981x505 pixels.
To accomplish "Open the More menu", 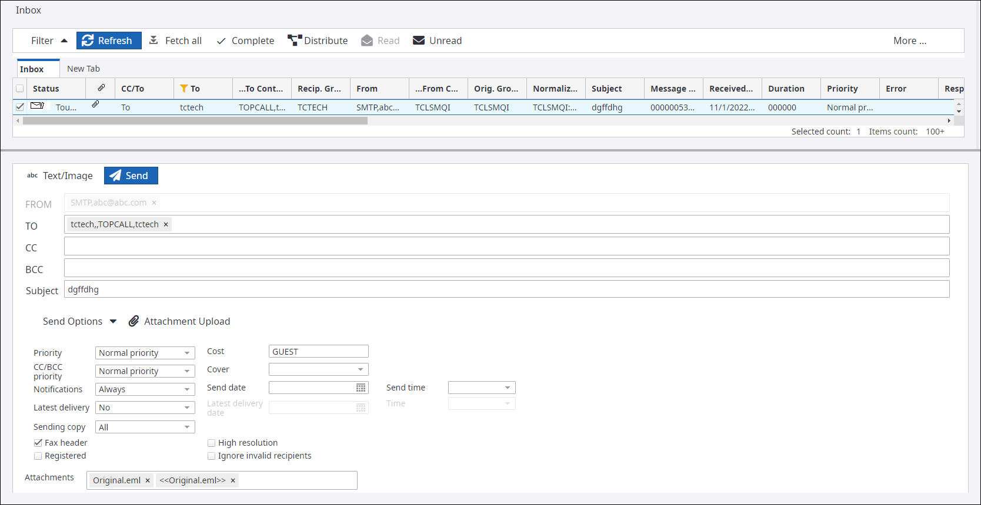I will [909, 41].
